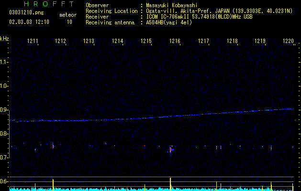Click the Observer label
This screenshot has height=191, width=301.
[x=97, y=5]
